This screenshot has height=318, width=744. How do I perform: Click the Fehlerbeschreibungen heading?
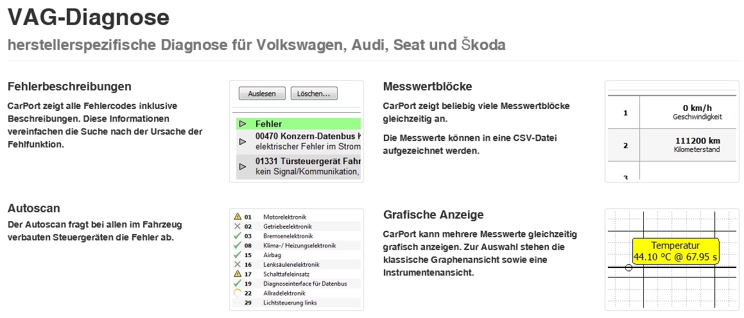point(69,87)
